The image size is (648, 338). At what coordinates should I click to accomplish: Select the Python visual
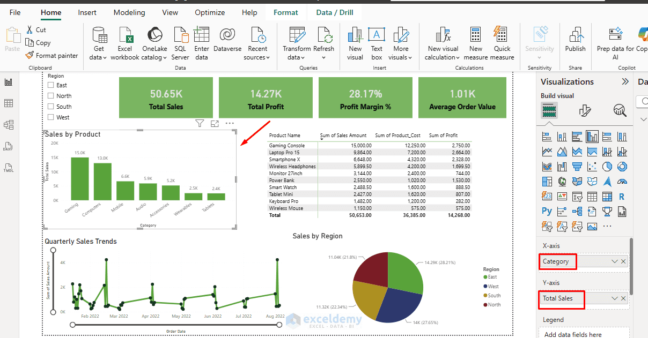547,212
